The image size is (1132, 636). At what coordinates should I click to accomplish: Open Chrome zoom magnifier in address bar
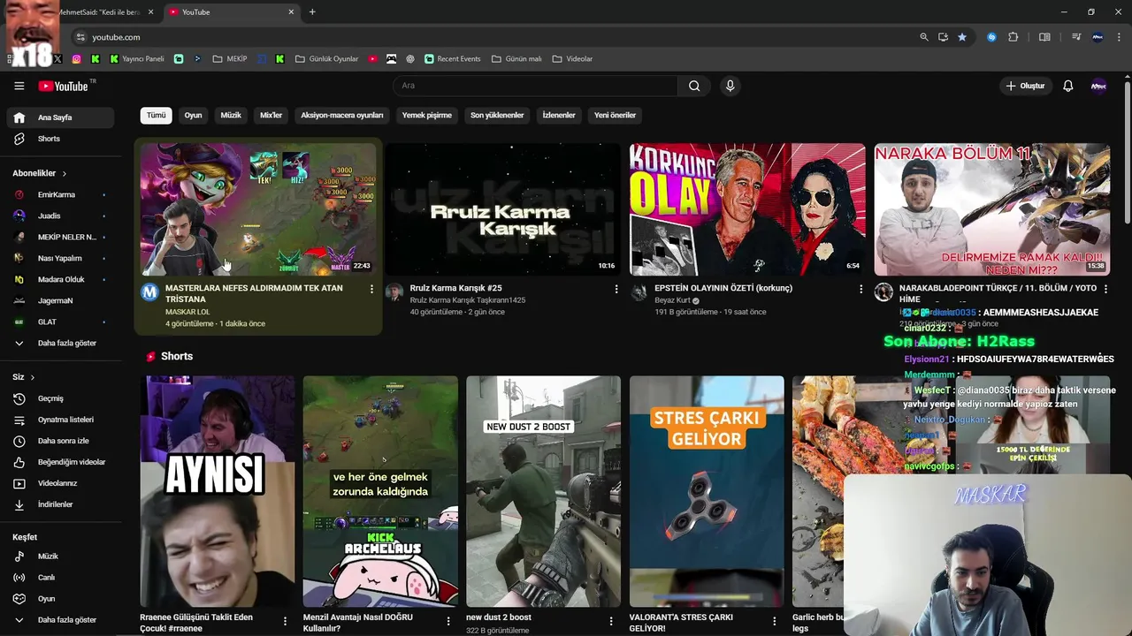(924, 37)
